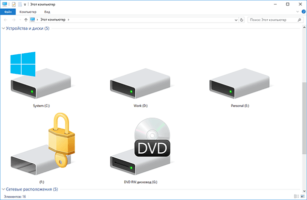Open the Компьютер ribbon tab
The height and width of the screenshot is (200, 307).
[x=28, y=12]
